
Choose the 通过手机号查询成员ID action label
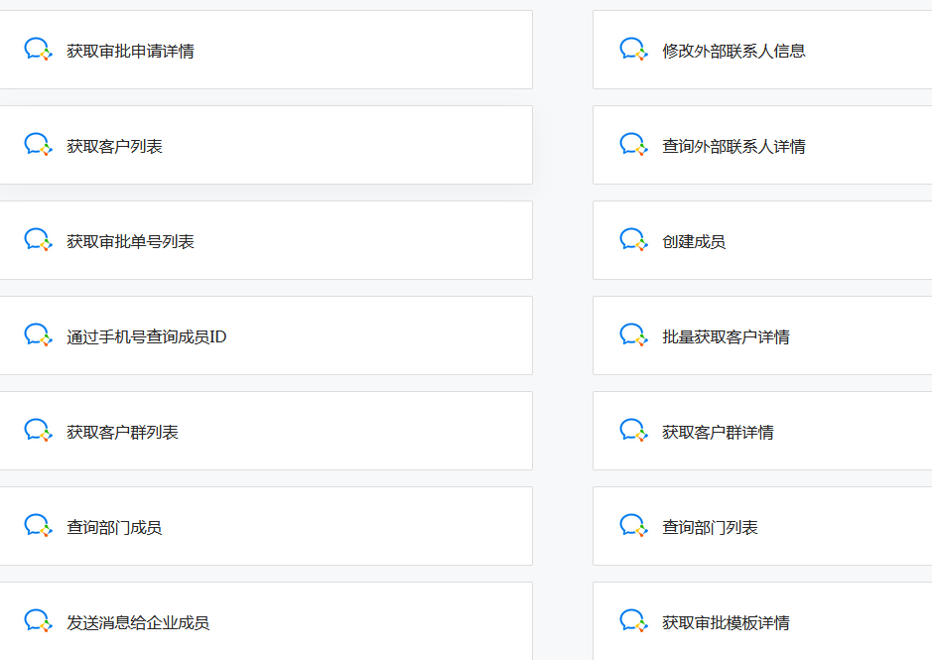(x=147, y=337)
